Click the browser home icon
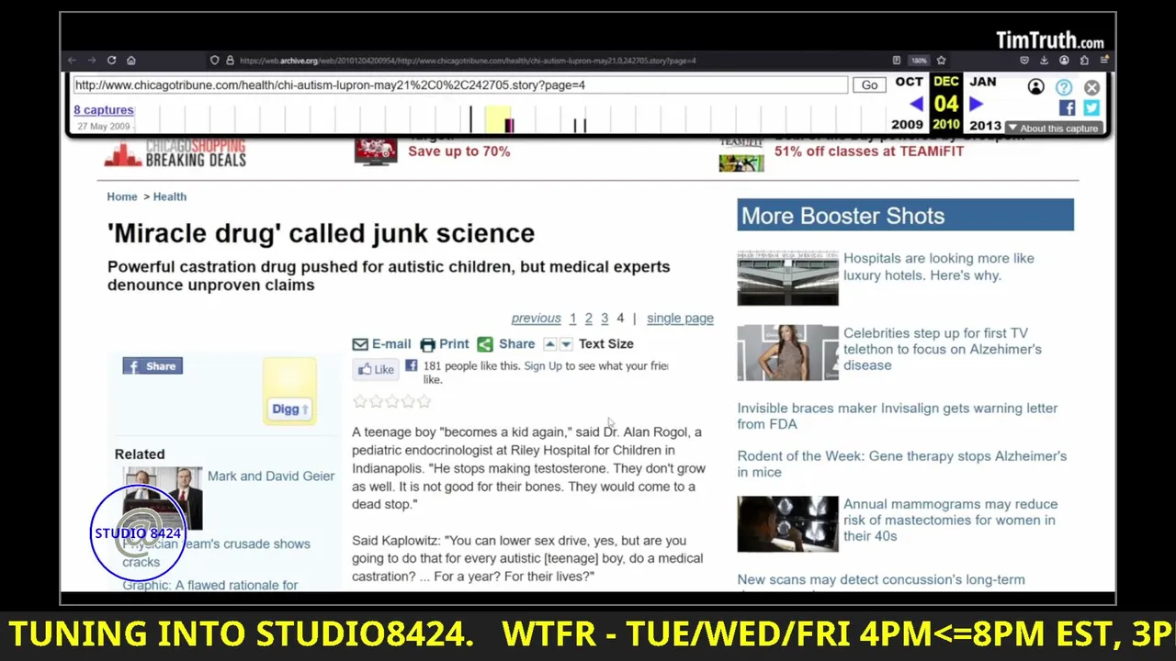This screenshot has width=1176, height=661. (x=131, y=61)
